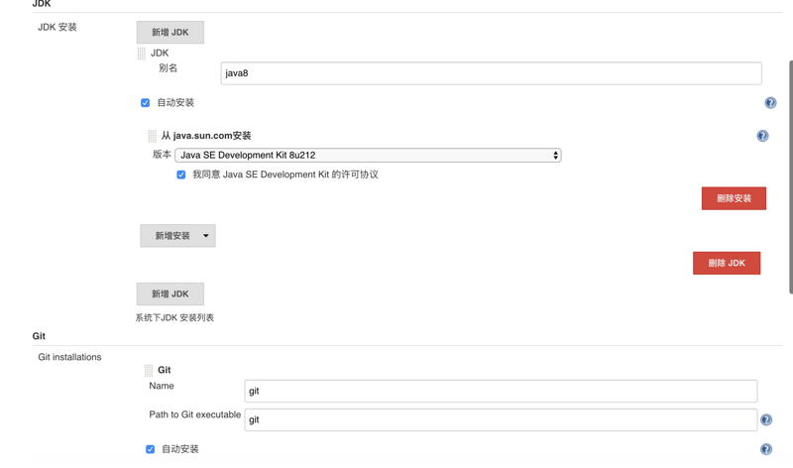
Task: Click the red 删除安装 button
Action: tap(734, 198)
